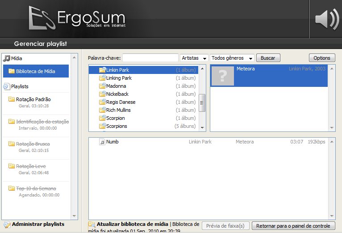Select Scorpions with 5 álbuns
Image resolution: width=342 pixels, height=233 pixels.
pyautogui.click(x=143, y=126)
